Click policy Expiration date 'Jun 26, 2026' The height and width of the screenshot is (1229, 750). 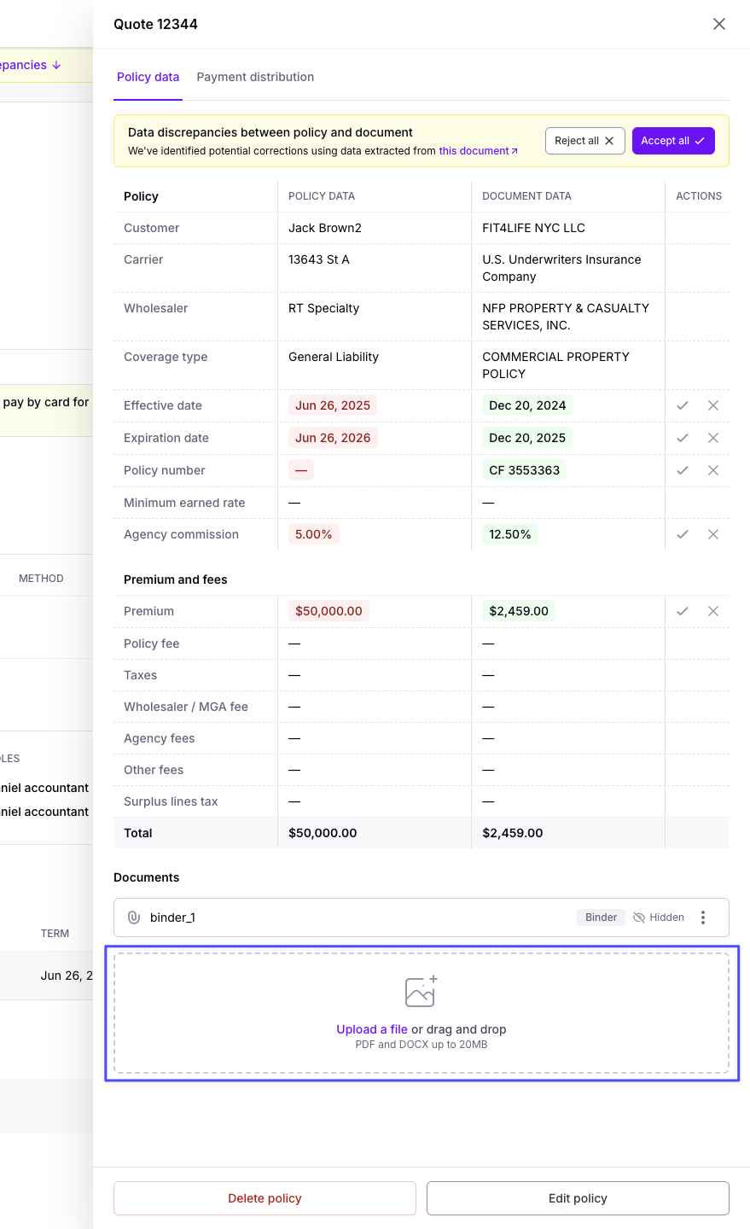[x=333, y=438]
